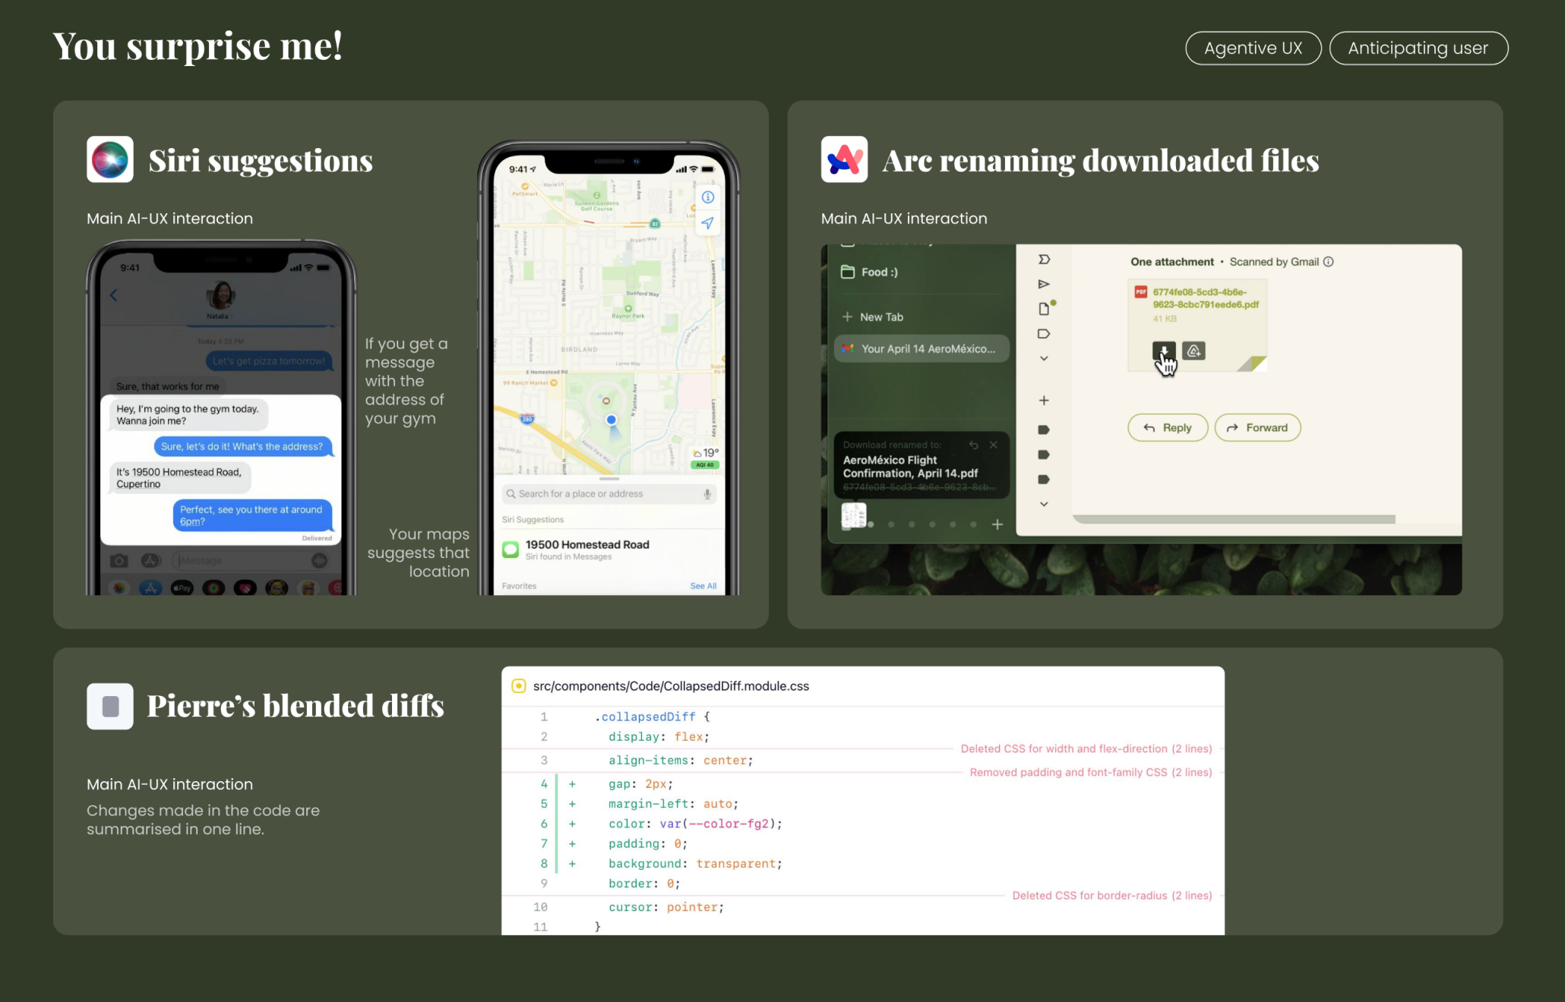Click the Maps location arrow icon

707,223
